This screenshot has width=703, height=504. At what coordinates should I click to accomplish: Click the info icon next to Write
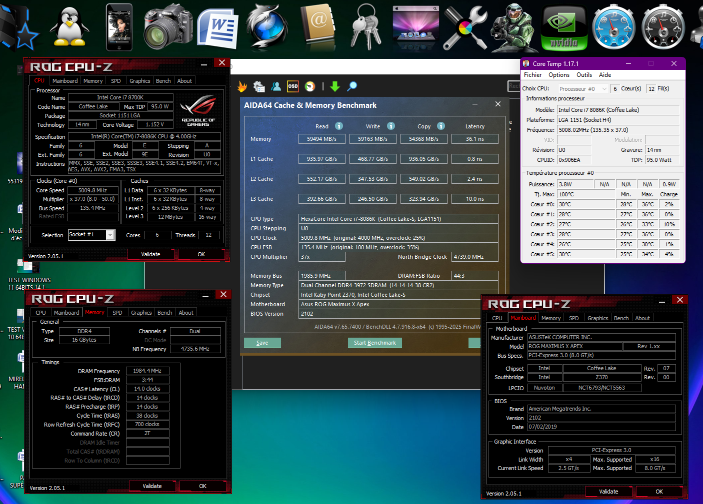[x=391, y=126]
